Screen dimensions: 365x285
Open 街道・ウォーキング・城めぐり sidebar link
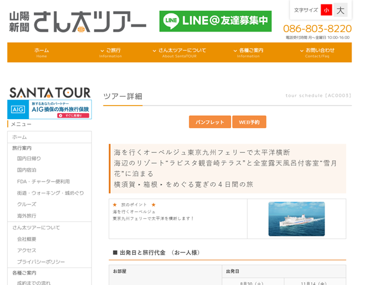click(x=50, y=193)
